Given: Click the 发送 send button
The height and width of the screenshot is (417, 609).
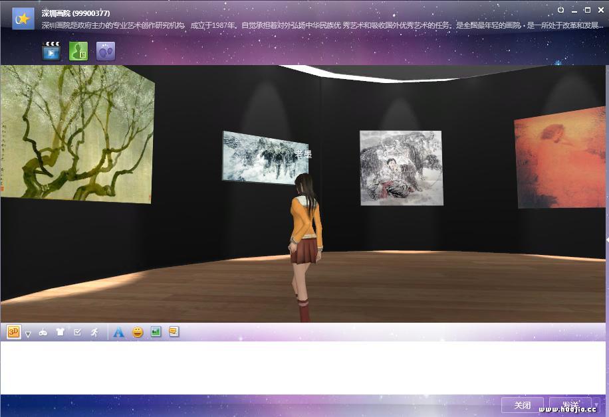Looking at the screenshot, I should point(570,405).
